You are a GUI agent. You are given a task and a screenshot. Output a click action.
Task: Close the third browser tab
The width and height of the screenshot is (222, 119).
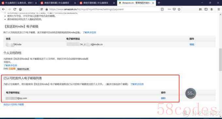pyautogui.click(x=114, y=3)
